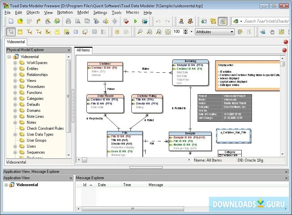Click the green Generate script arrow icon
Screen dimensions: 292x215
coord(135,21)
